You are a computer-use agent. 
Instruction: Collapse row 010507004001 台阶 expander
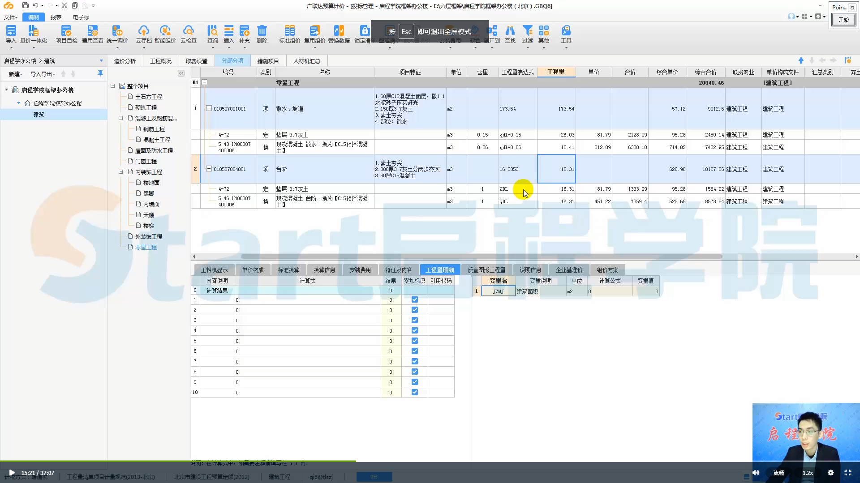coord(209,169)
